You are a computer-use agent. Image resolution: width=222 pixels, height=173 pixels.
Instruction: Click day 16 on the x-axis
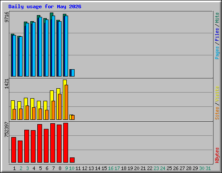pyautogui.click(x=111, y=168)
